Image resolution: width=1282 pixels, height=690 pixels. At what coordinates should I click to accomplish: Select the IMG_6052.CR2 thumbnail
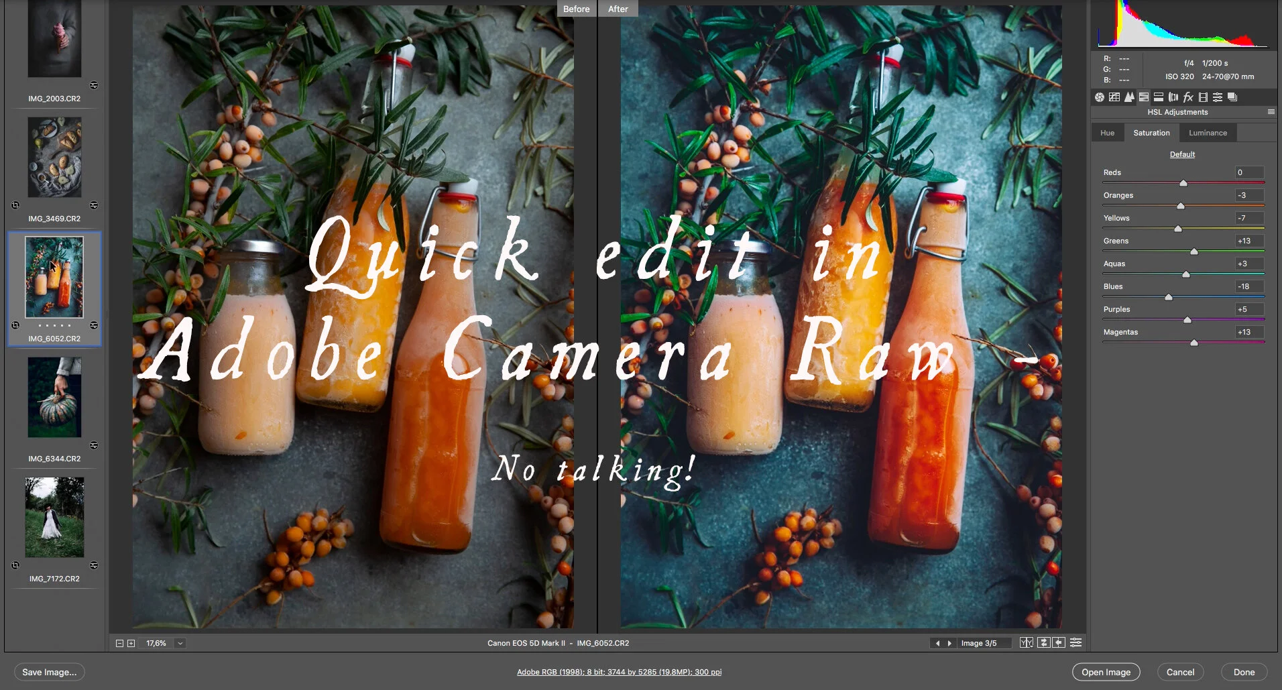point(54,277)
